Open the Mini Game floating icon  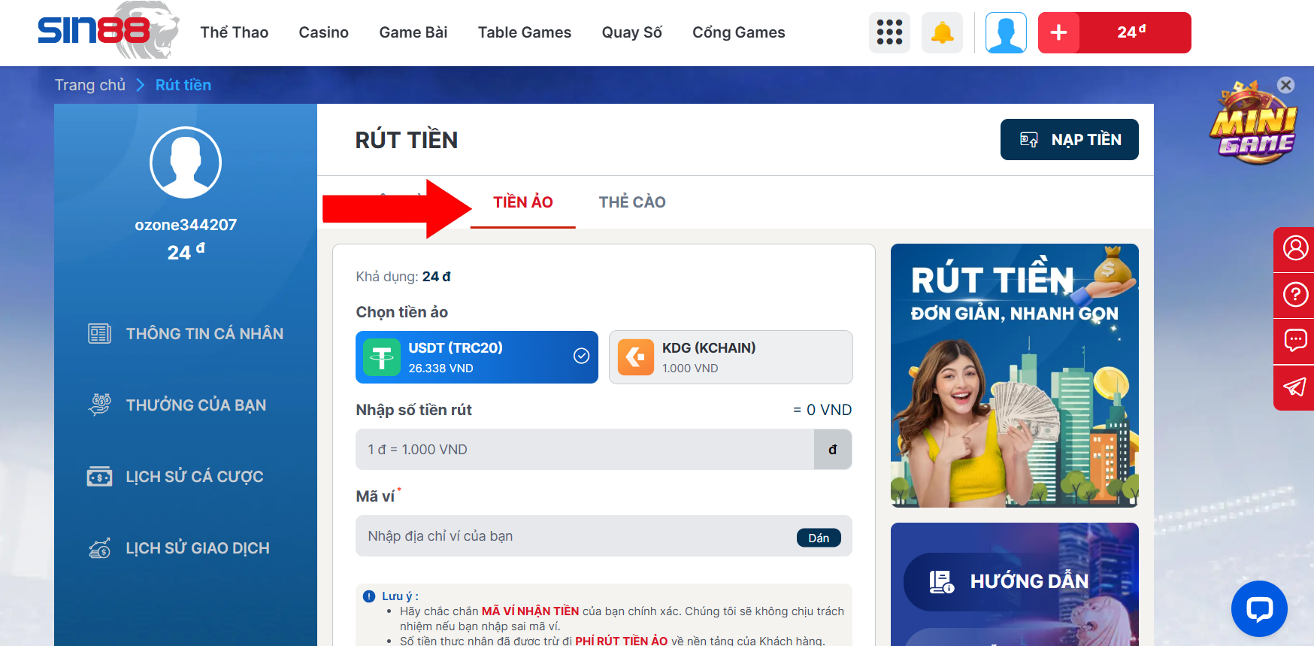[1252, 124]
